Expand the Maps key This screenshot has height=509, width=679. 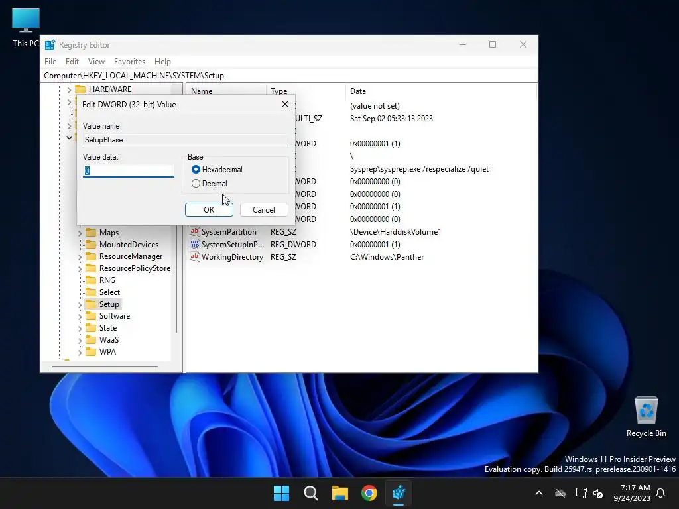tap(80, 233)
